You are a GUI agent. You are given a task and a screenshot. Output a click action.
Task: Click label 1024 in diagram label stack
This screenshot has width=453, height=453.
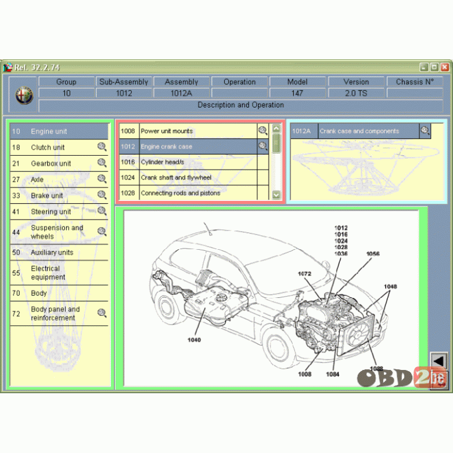tap(341, 240)
